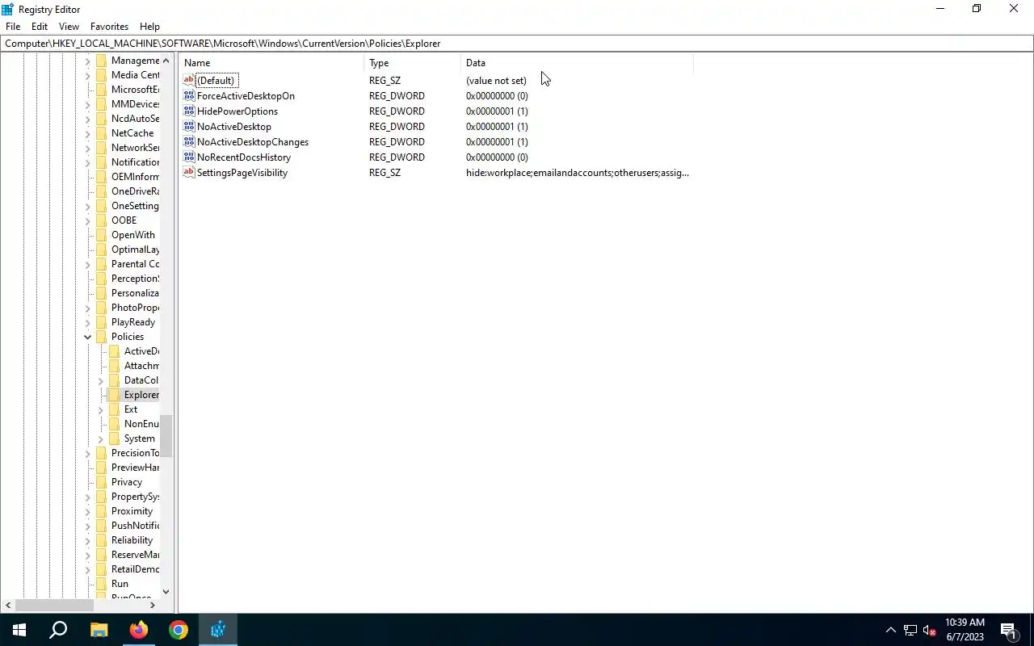Select the NoActiveDesktop DWORD value icon
This screenshot has height=646, width=1034.
pos(189,126)
